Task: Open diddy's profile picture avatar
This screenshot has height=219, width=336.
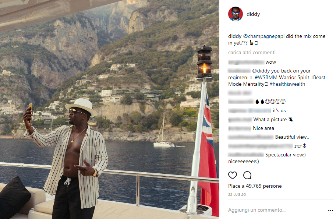Action: (236, 14)
